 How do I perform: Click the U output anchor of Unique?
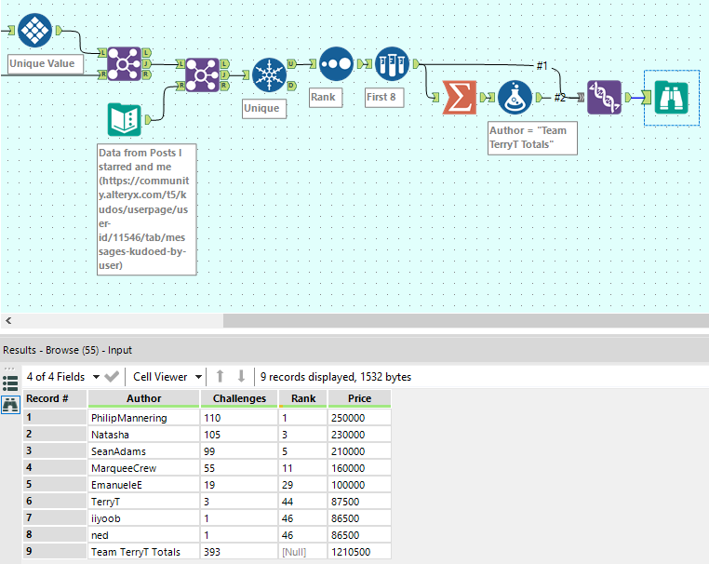coord(291,64)
